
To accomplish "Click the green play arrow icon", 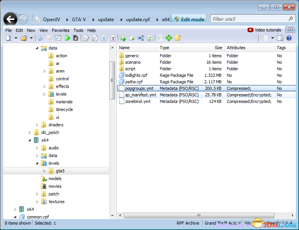I will 67,38.
